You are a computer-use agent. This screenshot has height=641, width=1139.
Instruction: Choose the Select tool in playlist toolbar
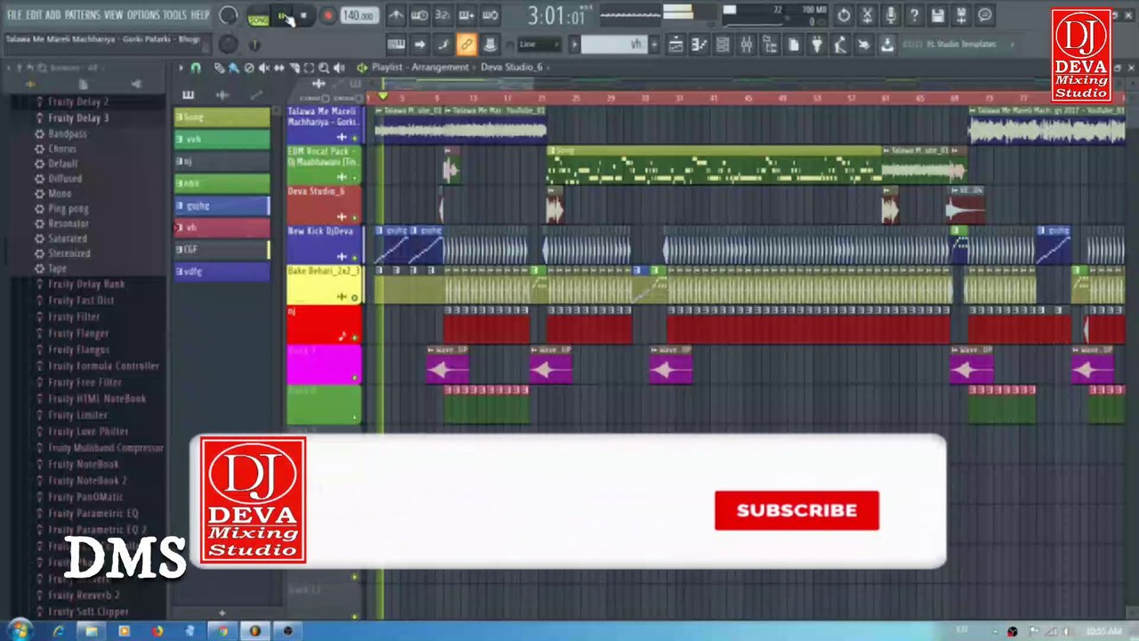[309, 68]
